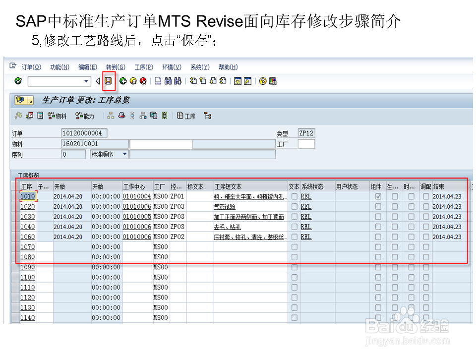Click the 系统状态 column header
This screenshot has width=476, height=357.
click(312, 186)
